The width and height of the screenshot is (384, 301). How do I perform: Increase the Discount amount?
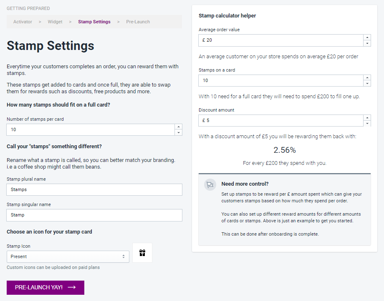[x=367, y=118]
